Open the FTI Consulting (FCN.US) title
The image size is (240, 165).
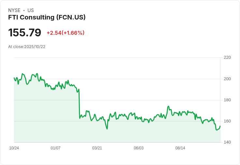pyautogui.click(x=47, y=18)
